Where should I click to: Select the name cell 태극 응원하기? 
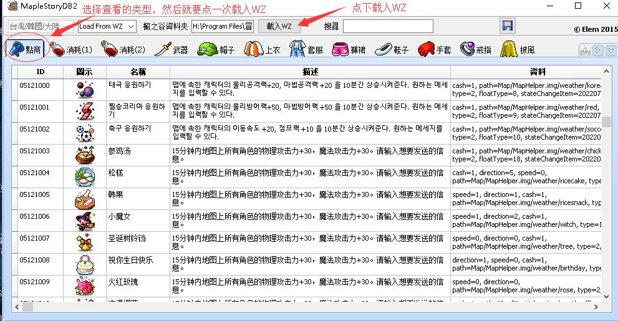tap(138, 89)
